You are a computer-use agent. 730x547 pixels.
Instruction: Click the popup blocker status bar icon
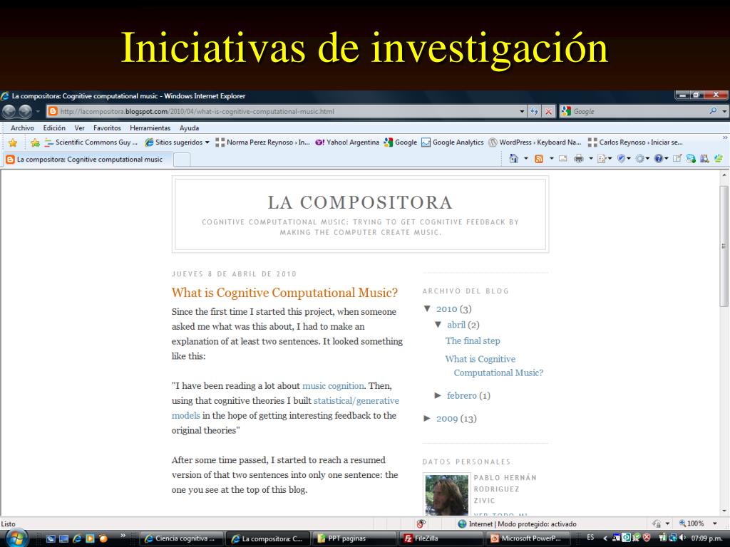(421, 523)
